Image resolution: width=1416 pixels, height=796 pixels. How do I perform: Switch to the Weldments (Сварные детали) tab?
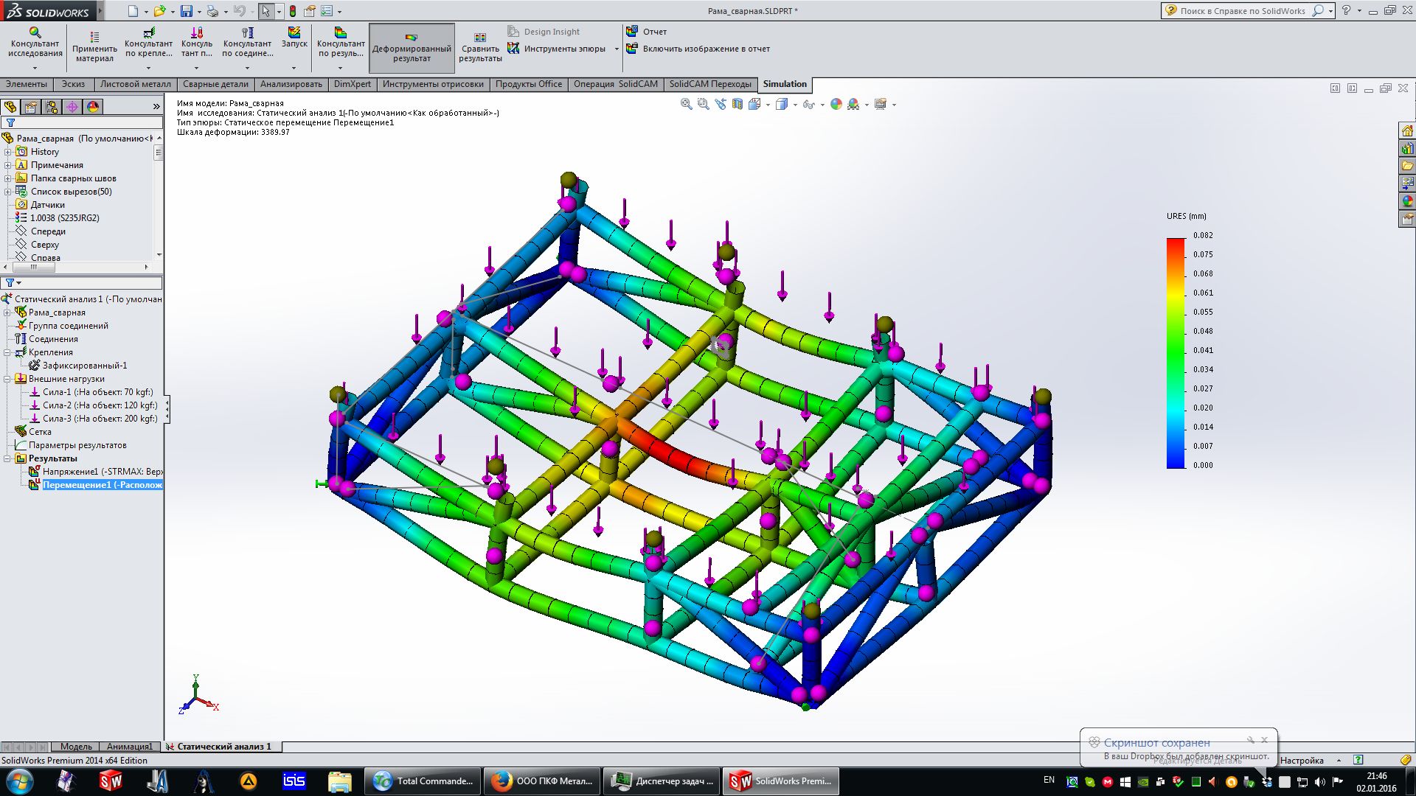click(x=215, y=84)
